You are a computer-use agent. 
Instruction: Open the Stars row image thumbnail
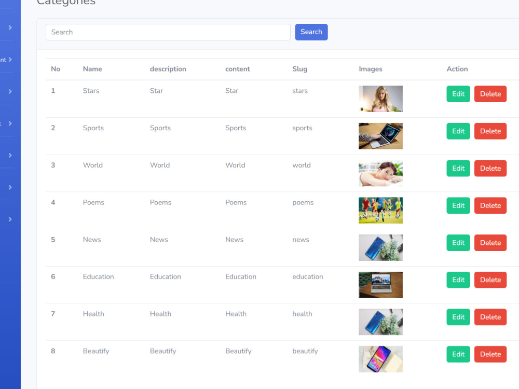tap(380, 99)
